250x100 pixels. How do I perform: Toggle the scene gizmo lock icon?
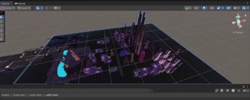coord(245,15)
